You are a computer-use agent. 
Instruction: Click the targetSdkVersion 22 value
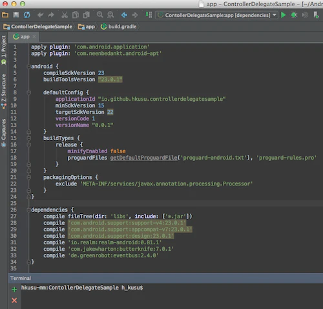[x=110, y=112]
